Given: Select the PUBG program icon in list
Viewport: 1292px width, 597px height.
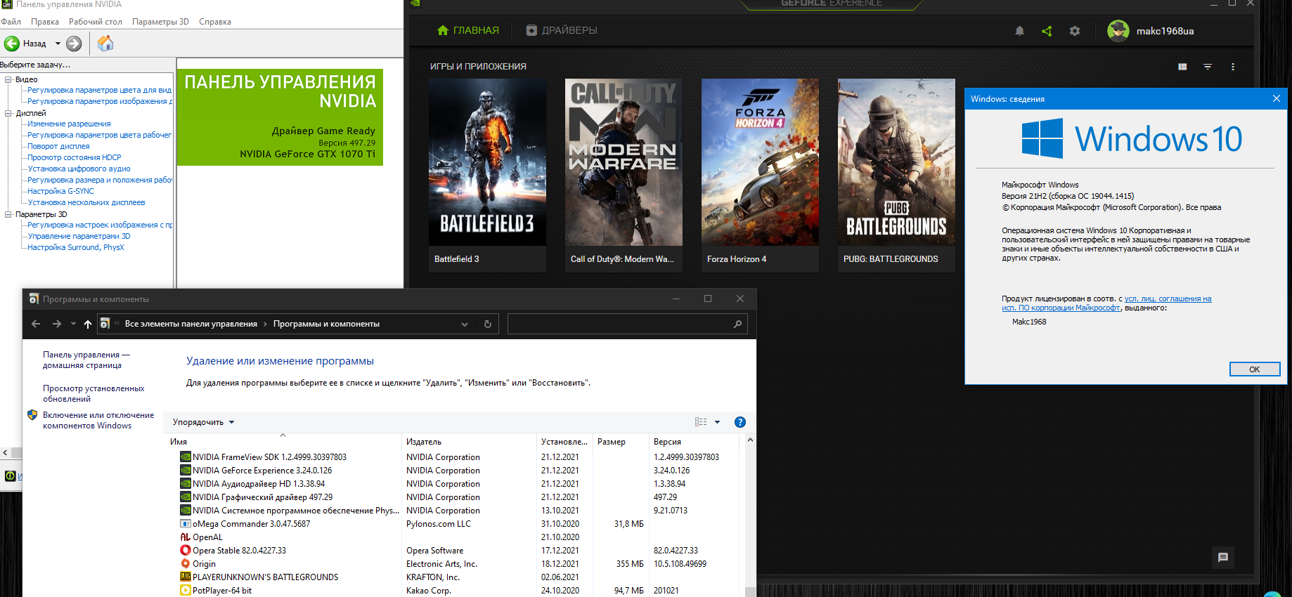Looking at the screenshot, I should (x=186, y=577).
